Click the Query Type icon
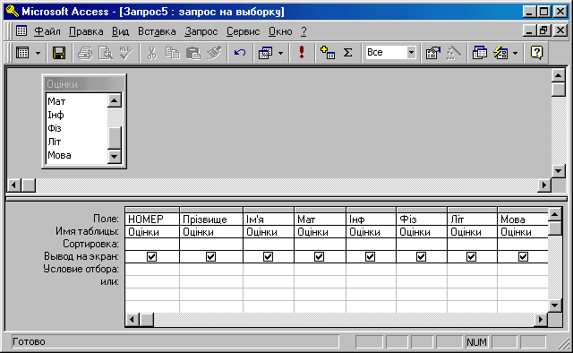 [266, 53]
